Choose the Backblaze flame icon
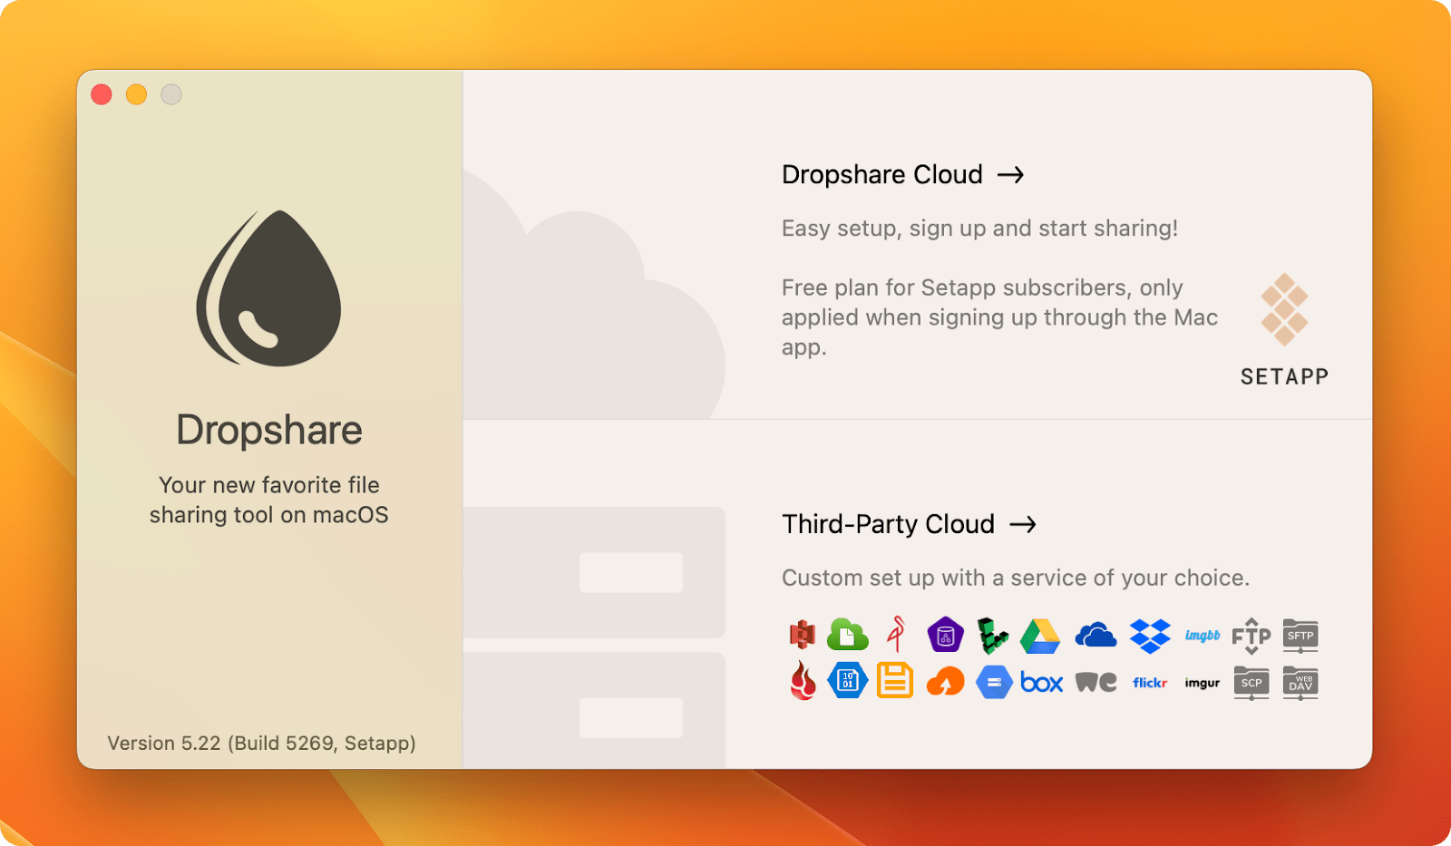1451x846 pixels. [x=802, y=683]
